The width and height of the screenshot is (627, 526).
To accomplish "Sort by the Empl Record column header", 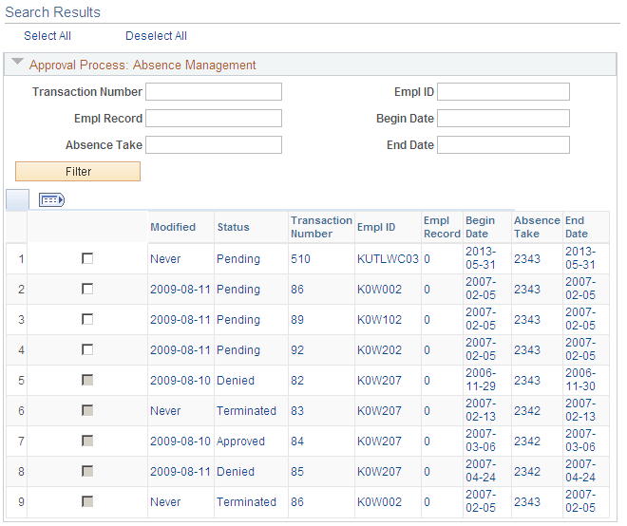I will (442, 227).
